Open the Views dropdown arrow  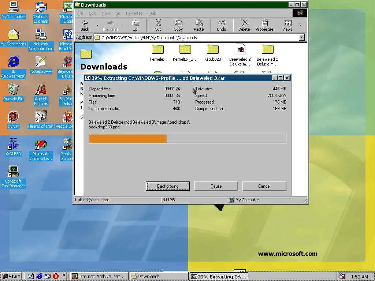[300, 25]
